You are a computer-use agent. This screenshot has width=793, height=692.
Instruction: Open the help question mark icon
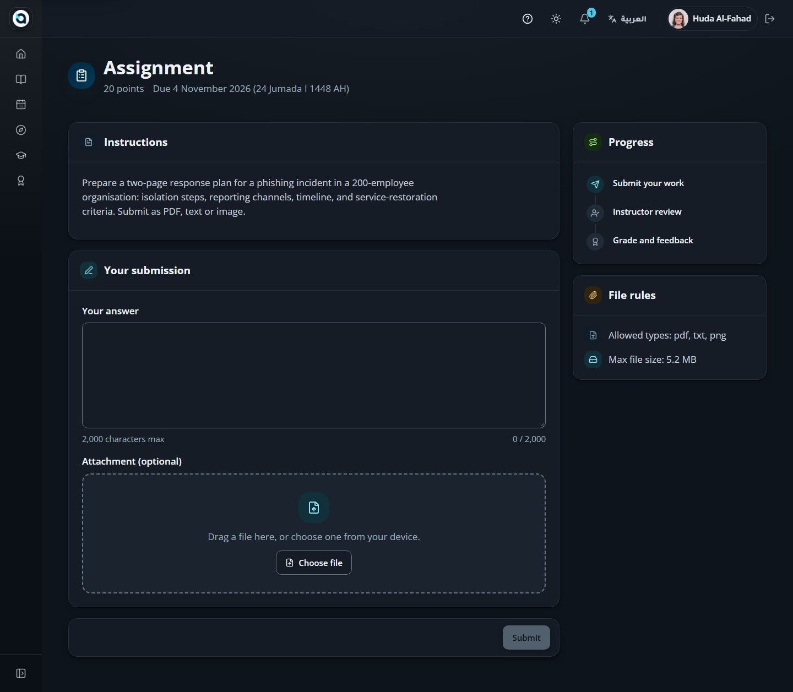coord(528,19)
